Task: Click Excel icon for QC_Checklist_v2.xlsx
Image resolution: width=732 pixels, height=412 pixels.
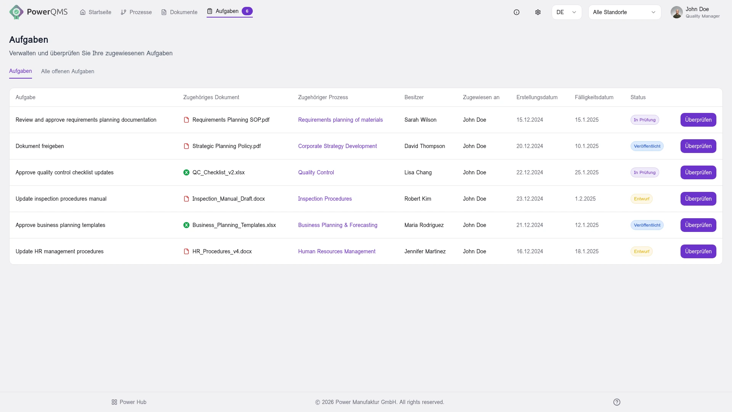Action: [186, 172]
